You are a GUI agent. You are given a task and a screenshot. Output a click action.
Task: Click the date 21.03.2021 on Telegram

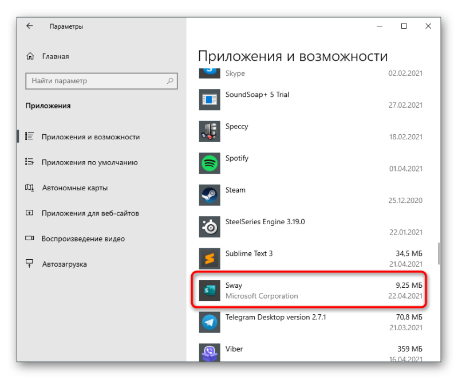pos(406,328)
